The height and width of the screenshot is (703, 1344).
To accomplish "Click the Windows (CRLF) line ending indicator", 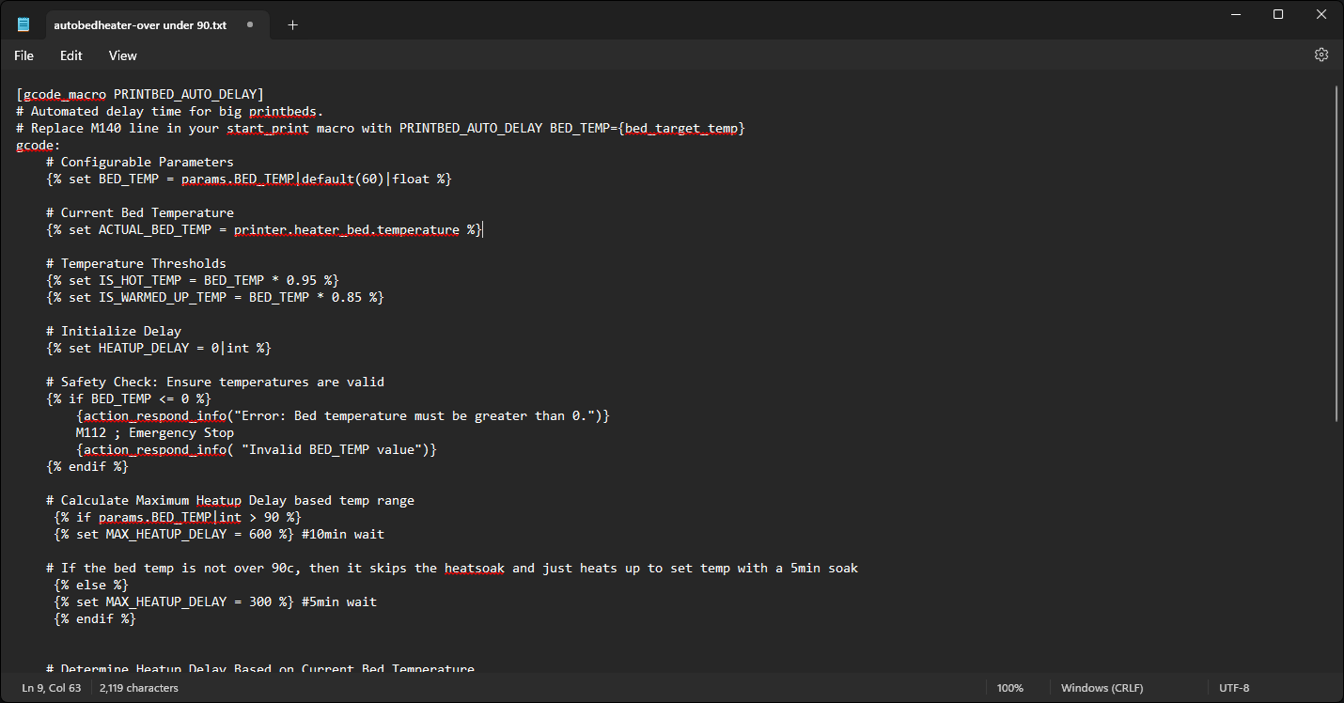I will coord(1102,688).
